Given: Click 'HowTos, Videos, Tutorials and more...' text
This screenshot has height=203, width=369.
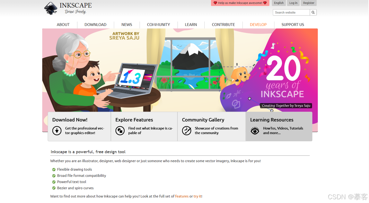Looking at the screenshot, I should pos(283,131).
